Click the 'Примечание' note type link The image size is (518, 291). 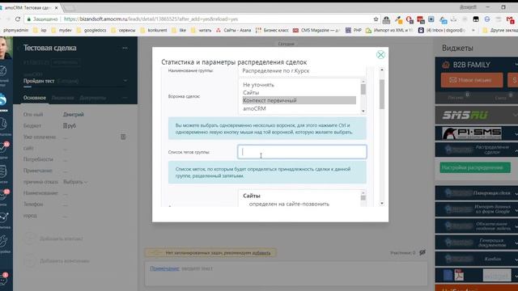tap(164, 268)
